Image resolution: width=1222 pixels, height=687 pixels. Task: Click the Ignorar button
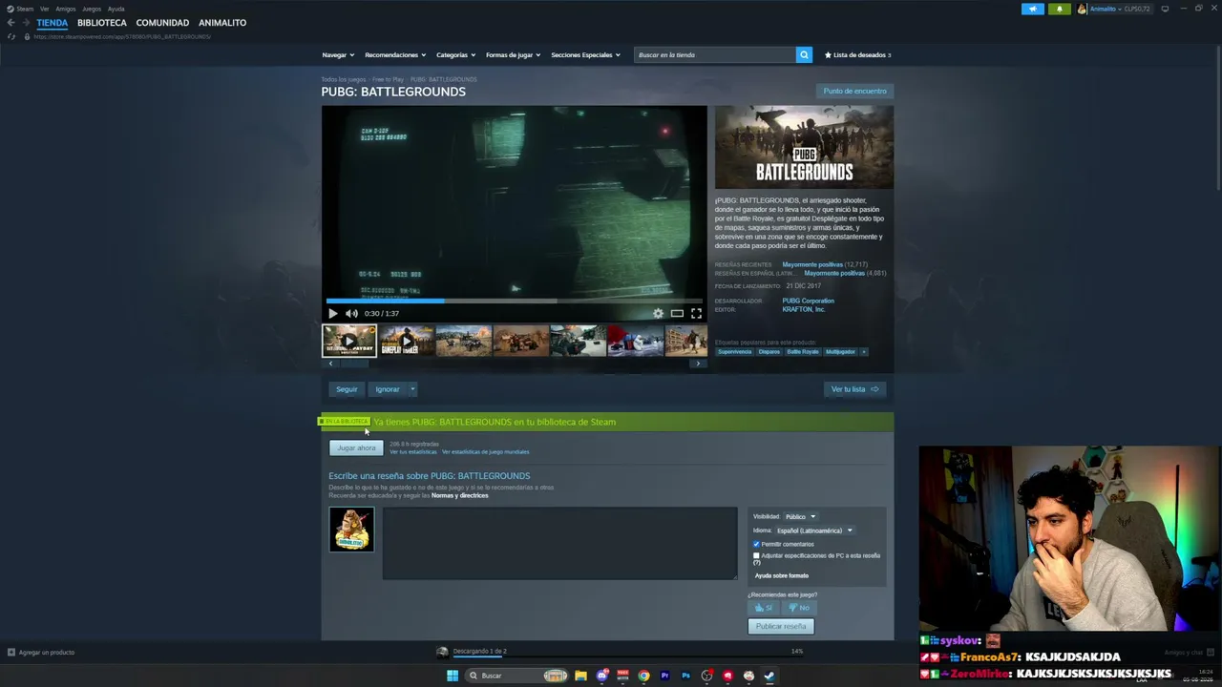pos(388,389)
